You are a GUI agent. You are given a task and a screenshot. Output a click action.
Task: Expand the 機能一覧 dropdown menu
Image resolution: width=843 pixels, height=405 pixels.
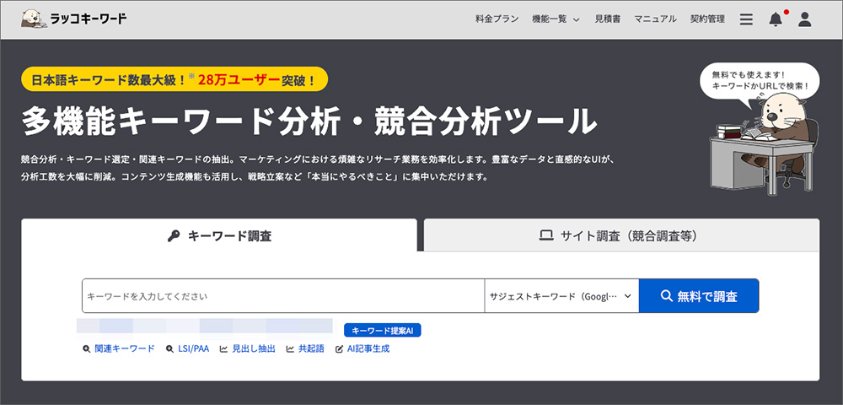(x=556, y=19)
